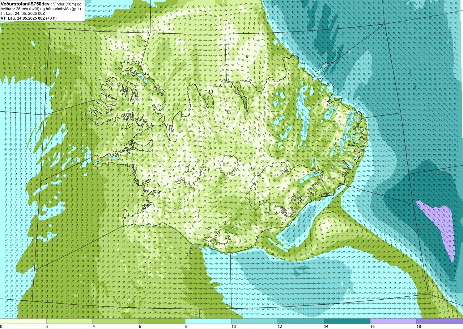
Task: Click the 14–16 m/s dark teal legend swatch
Action: point(347,321)
